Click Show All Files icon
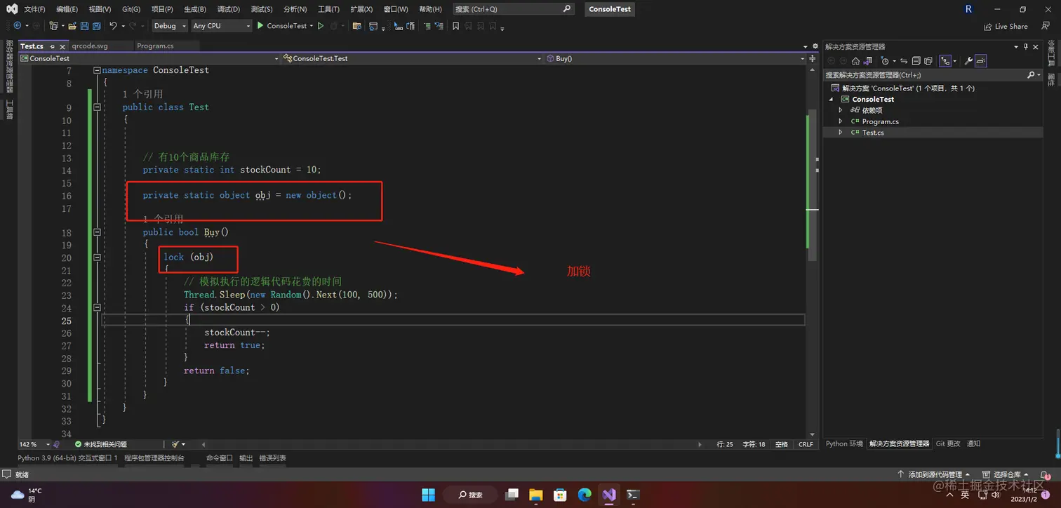 point(928,61)
